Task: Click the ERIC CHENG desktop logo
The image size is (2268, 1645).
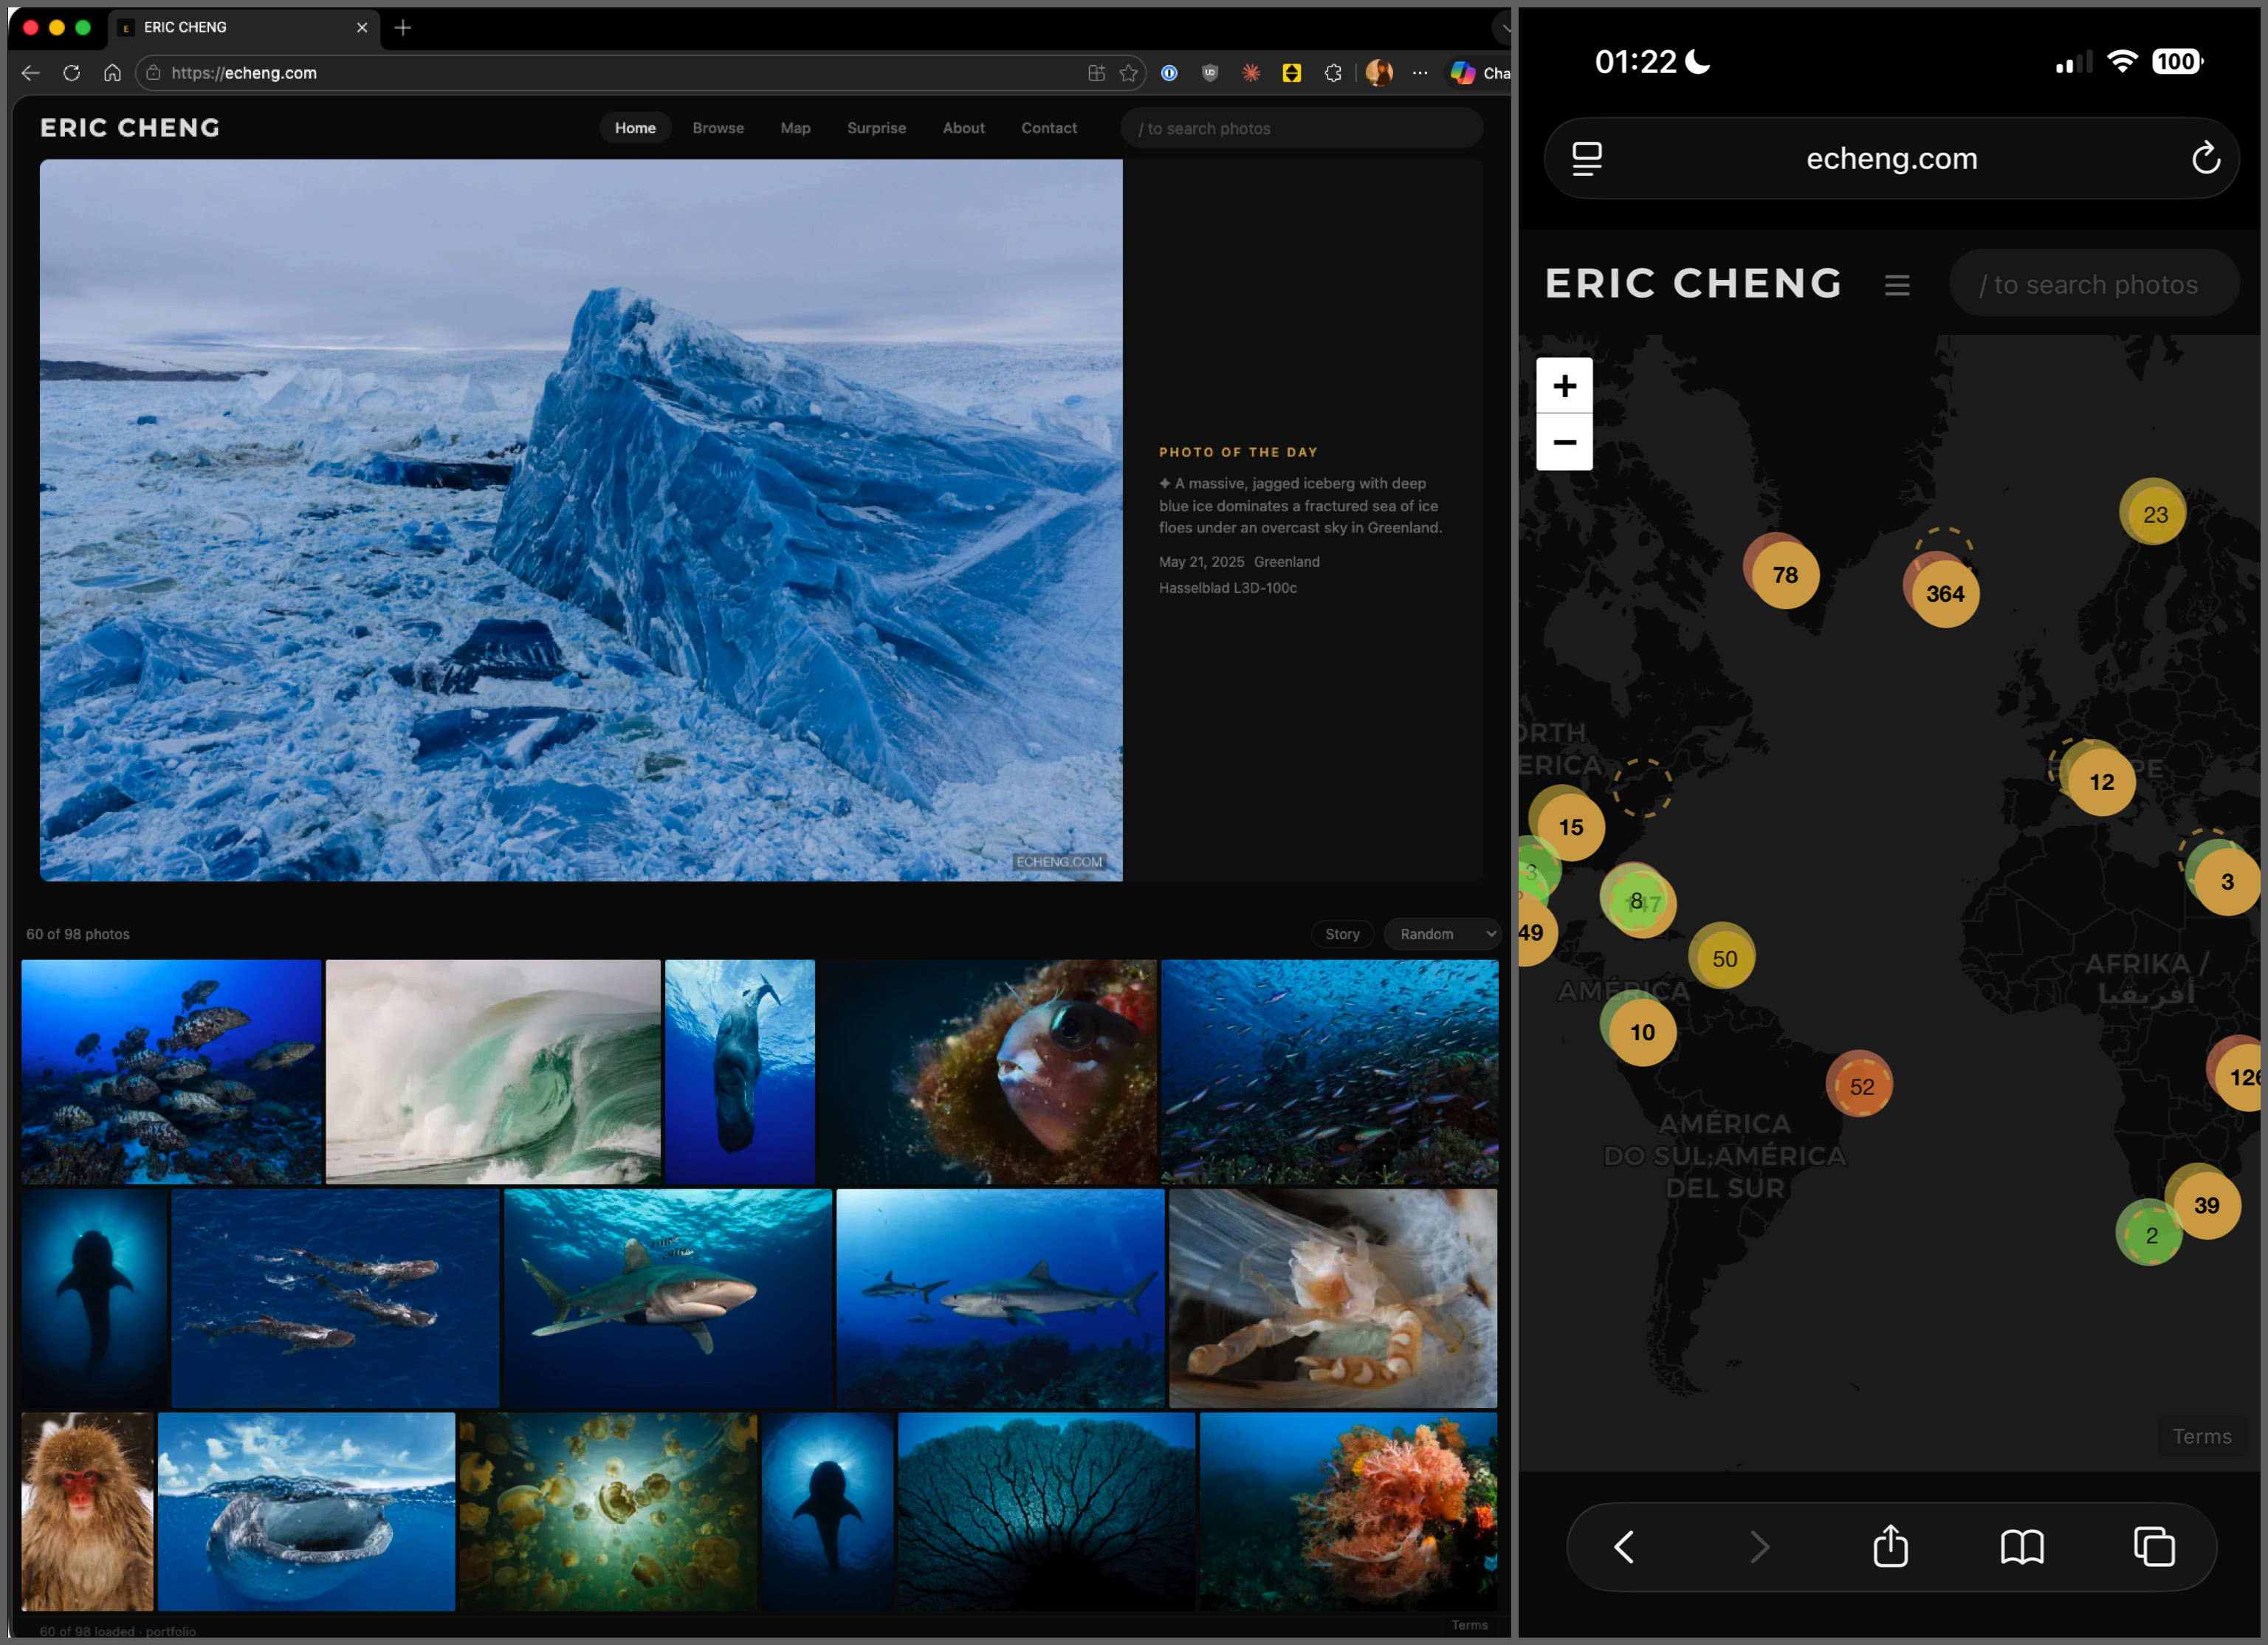Action: coord(130,128)
